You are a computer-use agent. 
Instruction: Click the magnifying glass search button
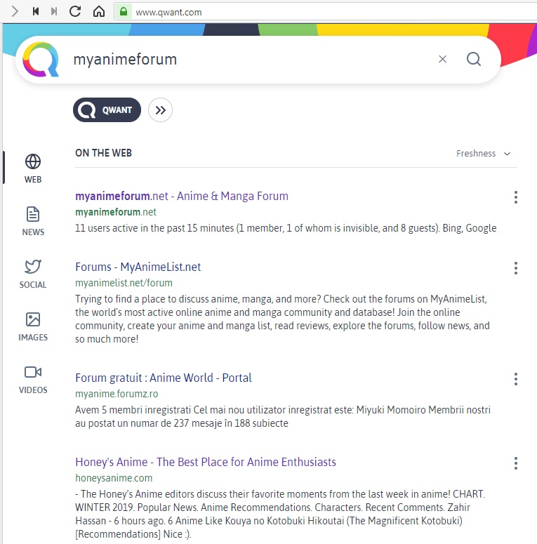pyautogui.click(x=474, y=60)
